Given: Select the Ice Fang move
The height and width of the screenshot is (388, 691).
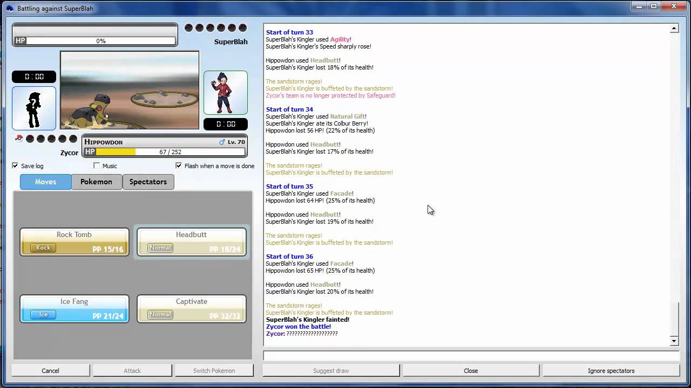Looking at the screenshot, I should click(x=74, y=308).
